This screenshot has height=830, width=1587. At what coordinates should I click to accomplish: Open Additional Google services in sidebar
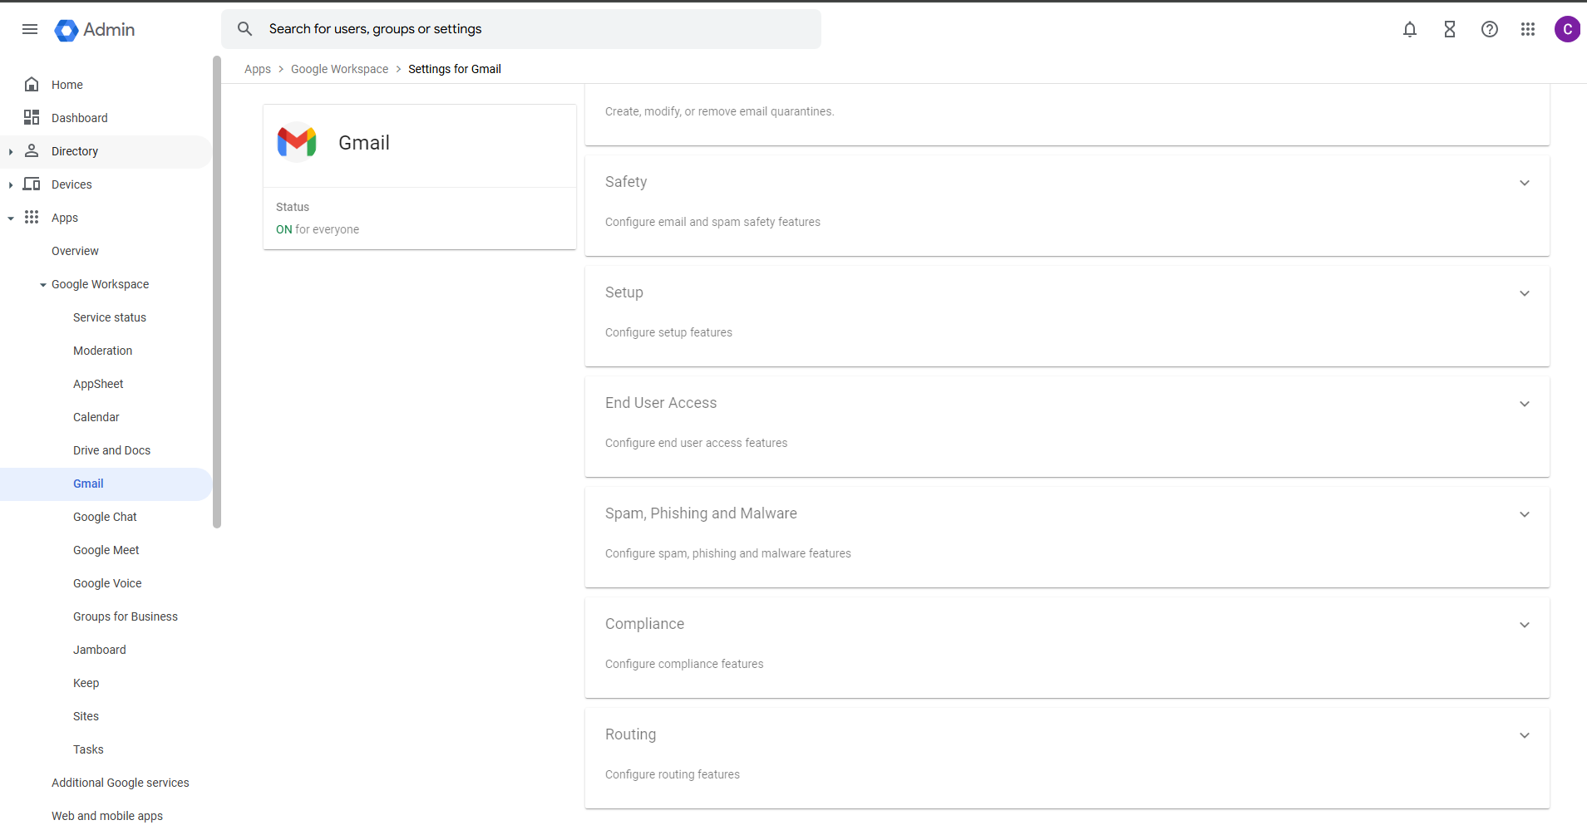pos(121,783)
